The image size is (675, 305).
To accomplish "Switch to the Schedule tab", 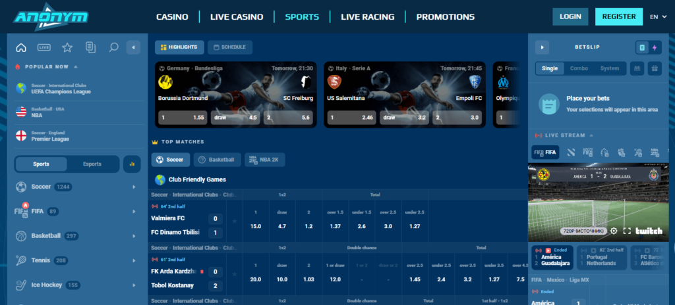I will pos(230,47).
